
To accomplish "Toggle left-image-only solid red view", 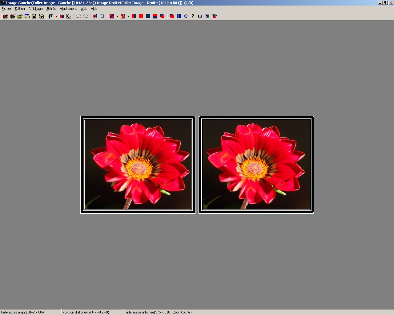I will 141,16.
